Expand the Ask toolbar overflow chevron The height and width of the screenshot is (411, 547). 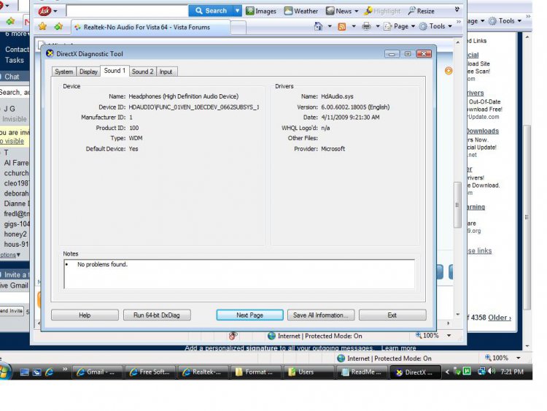coord(457,9)
